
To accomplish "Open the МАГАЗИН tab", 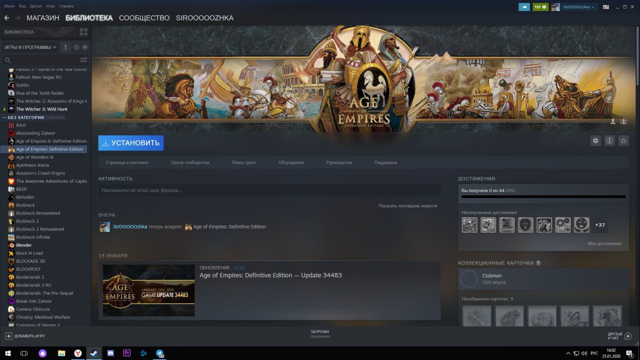I will [43, 18].
